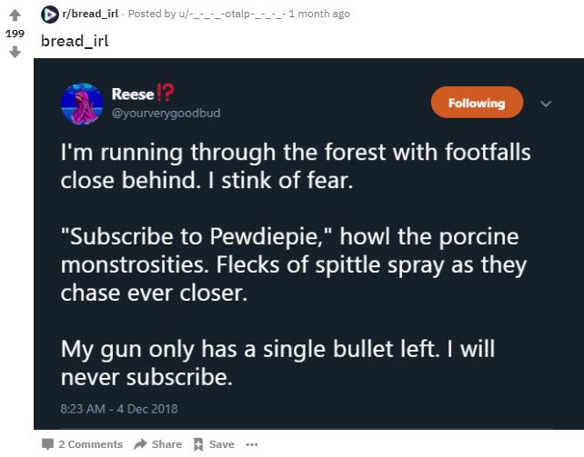Click the Save bookmark icon
The image size is (584, 457).
[x=198, y=444]
